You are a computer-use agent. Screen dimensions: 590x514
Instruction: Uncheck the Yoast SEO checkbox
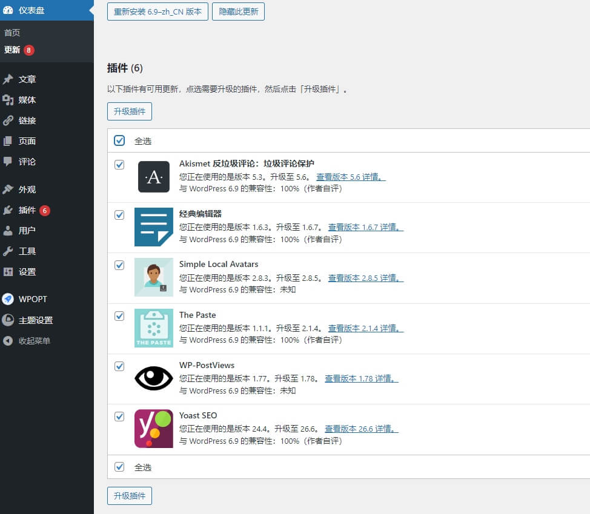pos(119,417)
